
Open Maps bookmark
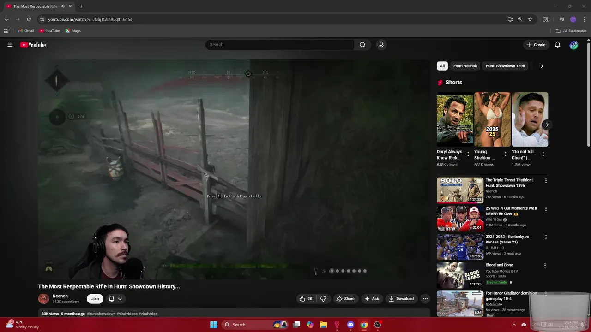pos(73,31)
